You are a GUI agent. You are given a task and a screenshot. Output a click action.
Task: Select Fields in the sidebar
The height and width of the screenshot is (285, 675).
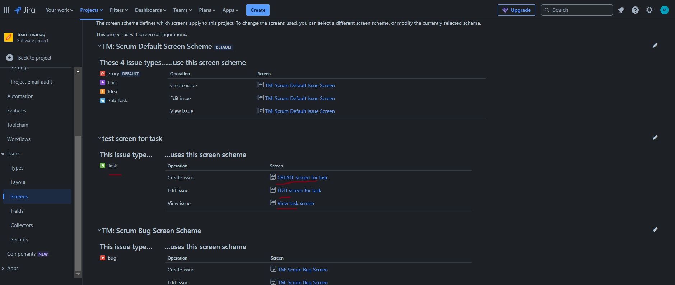(17, 211)
